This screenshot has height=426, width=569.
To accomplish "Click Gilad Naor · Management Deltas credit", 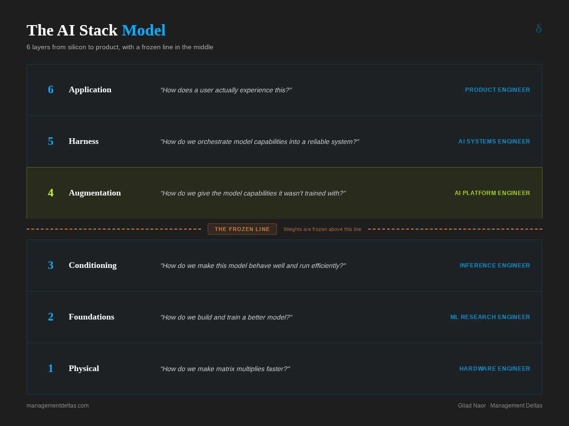I will (x=500, y=406).
